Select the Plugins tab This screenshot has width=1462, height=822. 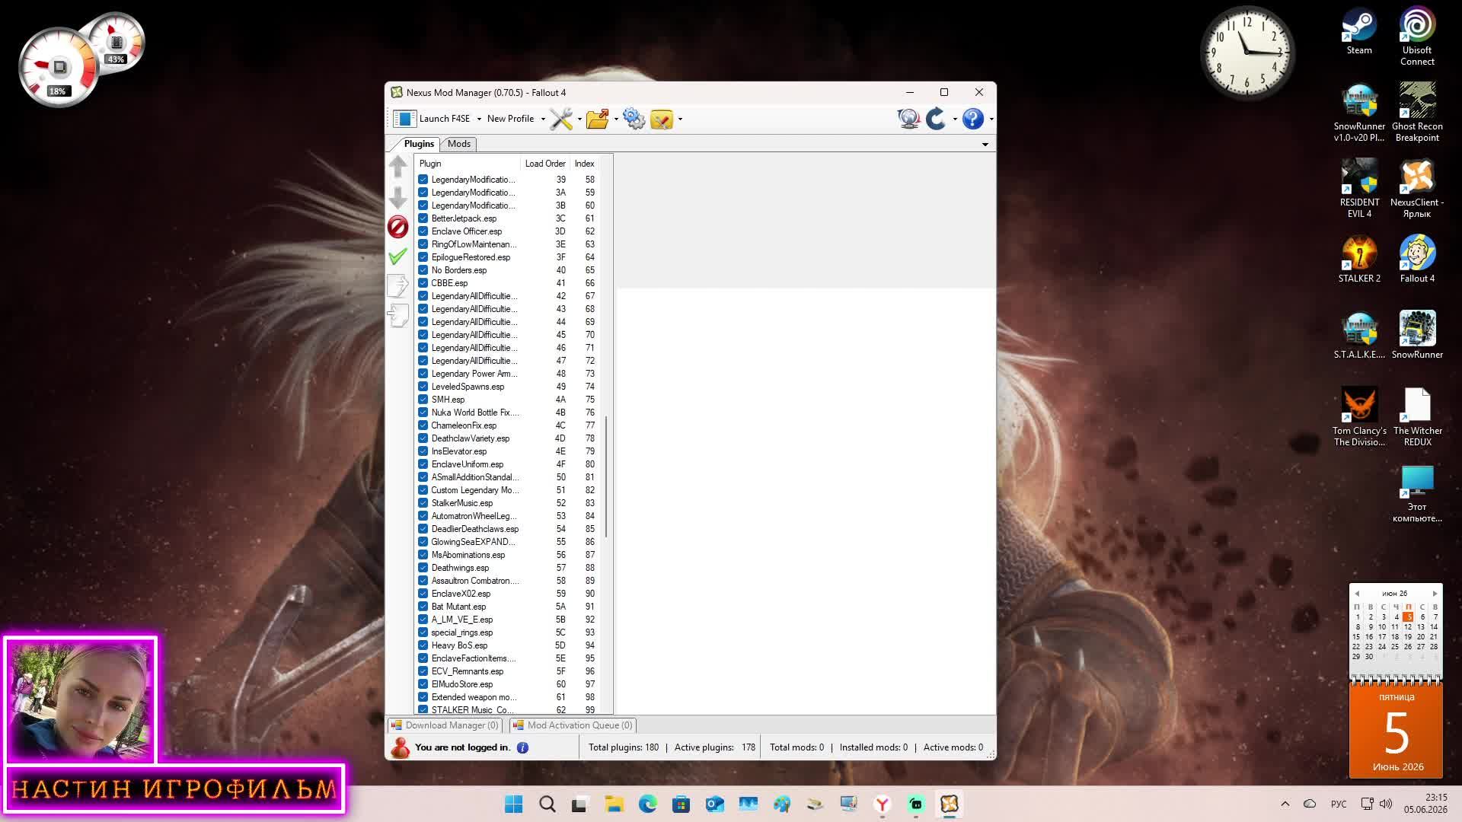point(419,144)
